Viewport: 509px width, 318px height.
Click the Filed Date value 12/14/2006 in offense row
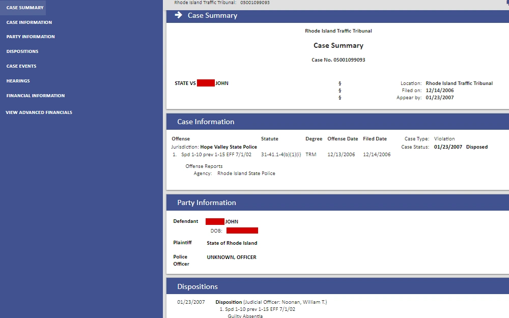pyautogui.click(x=377, y=155)
